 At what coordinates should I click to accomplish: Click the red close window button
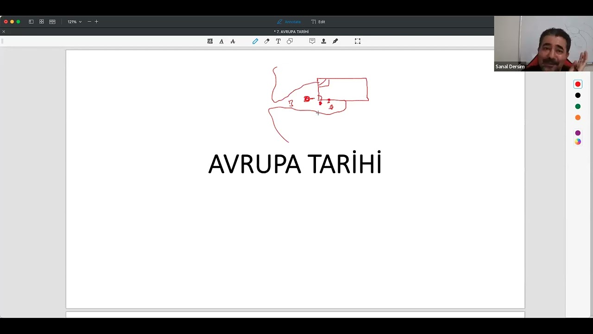tap(6, 22)
